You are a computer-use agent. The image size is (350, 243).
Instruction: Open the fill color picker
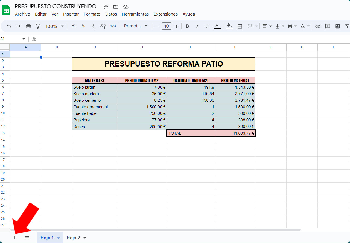[229, 26]
